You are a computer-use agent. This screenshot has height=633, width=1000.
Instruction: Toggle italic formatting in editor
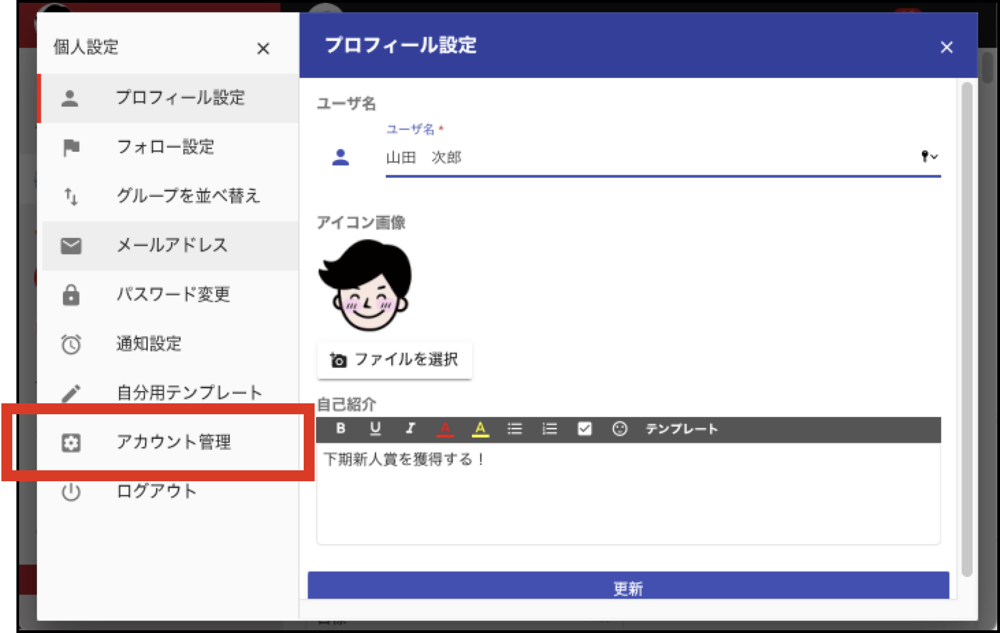click(x=410, y=429)
